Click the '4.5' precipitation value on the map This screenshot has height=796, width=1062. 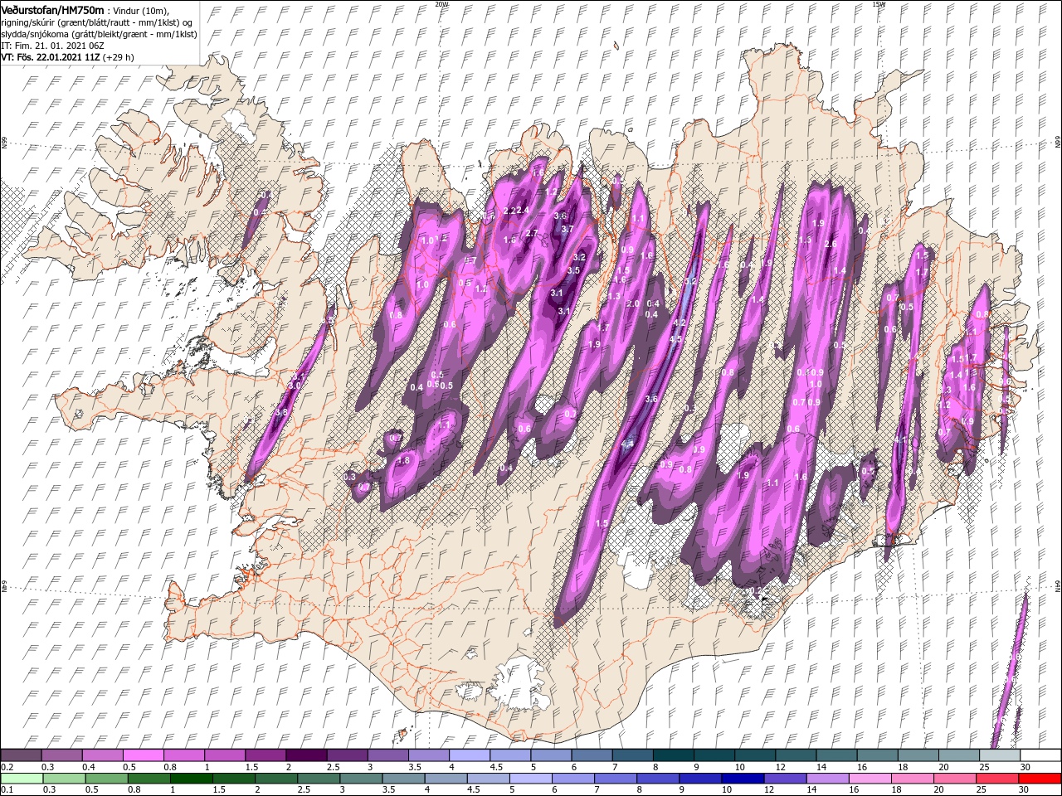tap(675, 339)
